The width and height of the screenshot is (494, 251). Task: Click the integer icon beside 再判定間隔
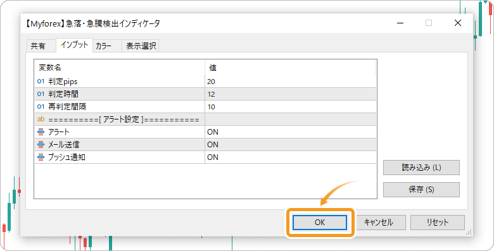(x=41, y=107)
